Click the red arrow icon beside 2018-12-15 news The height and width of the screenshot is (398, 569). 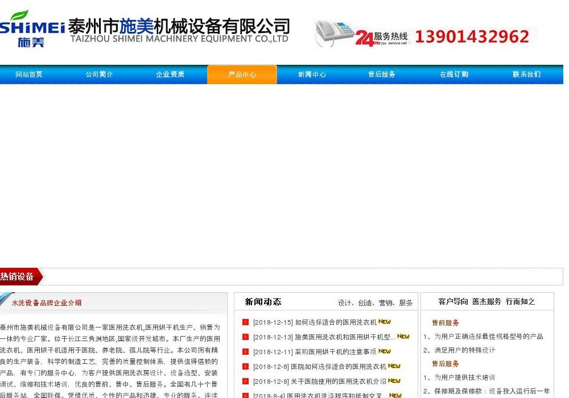[x=246, y=322]
